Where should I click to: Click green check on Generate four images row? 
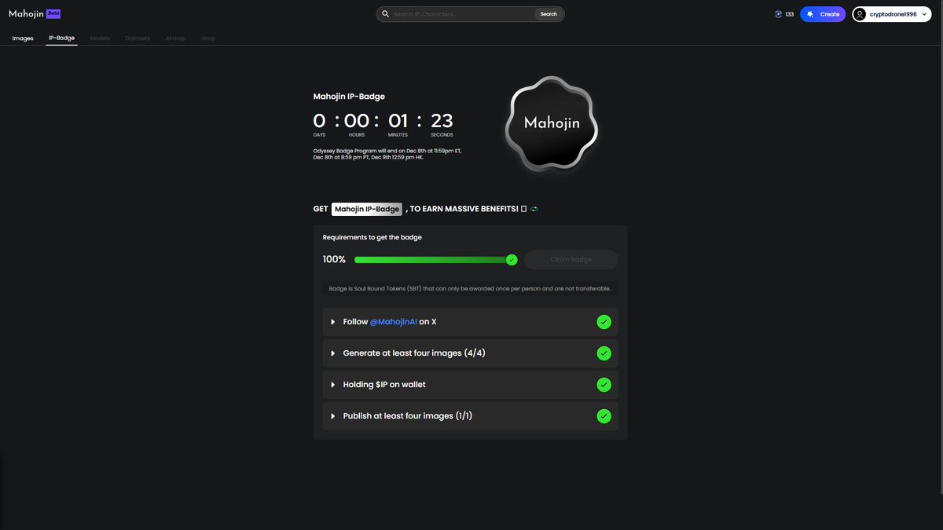(604, 353)
